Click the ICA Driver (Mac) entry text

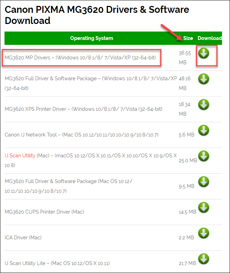[x=23, y=238]
